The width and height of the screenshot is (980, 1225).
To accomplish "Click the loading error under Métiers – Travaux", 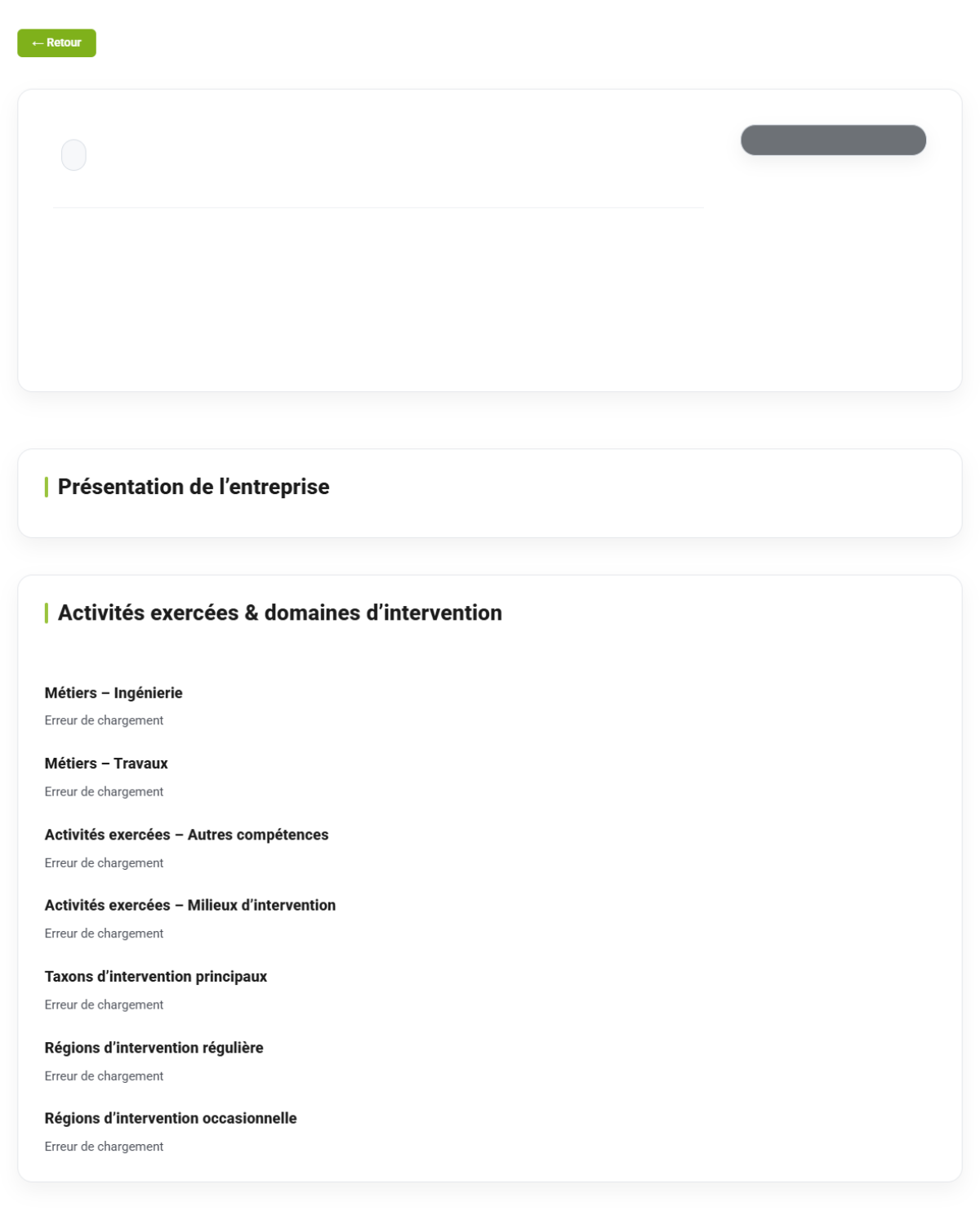I will point(104,791).
